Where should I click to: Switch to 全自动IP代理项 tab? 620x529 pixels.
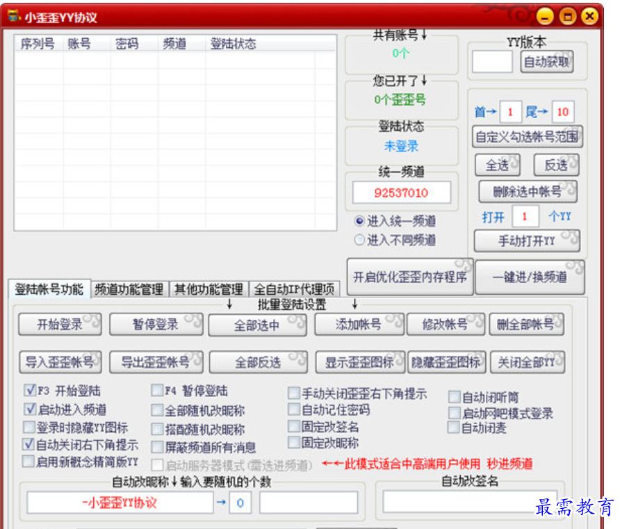[x=294, y=289]
